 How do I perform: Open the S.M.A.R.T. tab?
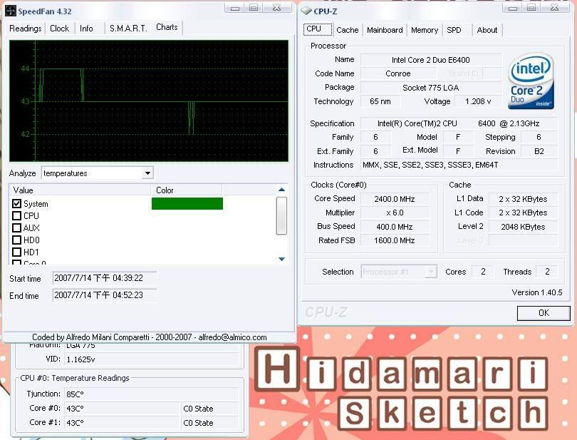tap(128, 29)
